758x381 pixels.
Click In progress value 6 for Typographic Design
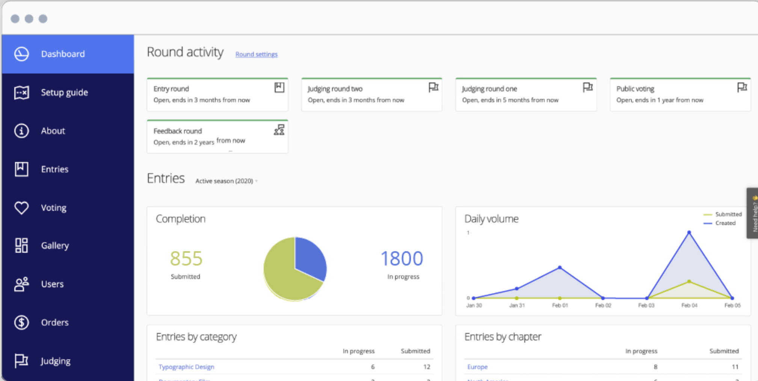click(373, 367)
